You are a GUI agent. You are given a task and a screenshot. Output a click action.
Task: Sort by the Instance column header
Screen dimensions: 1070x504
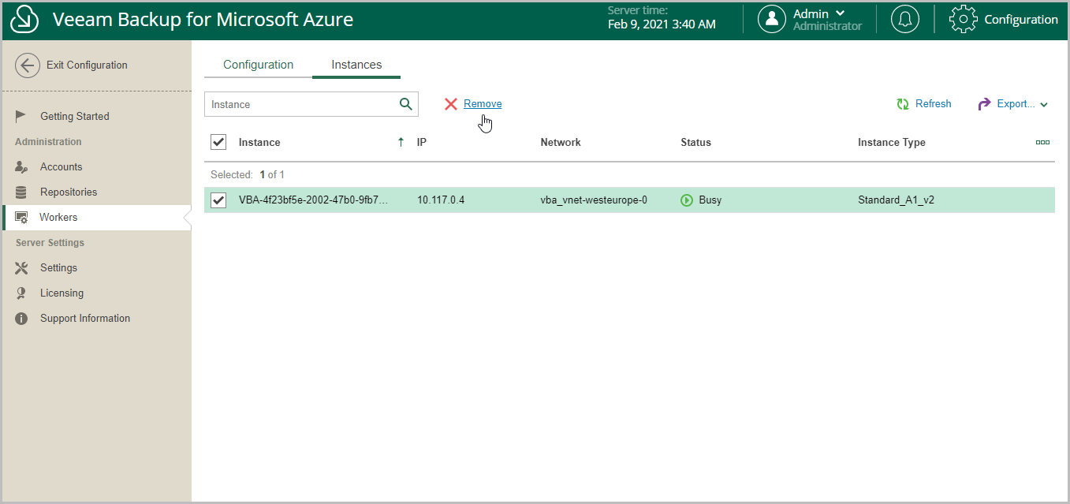click(x=259, y=143)
